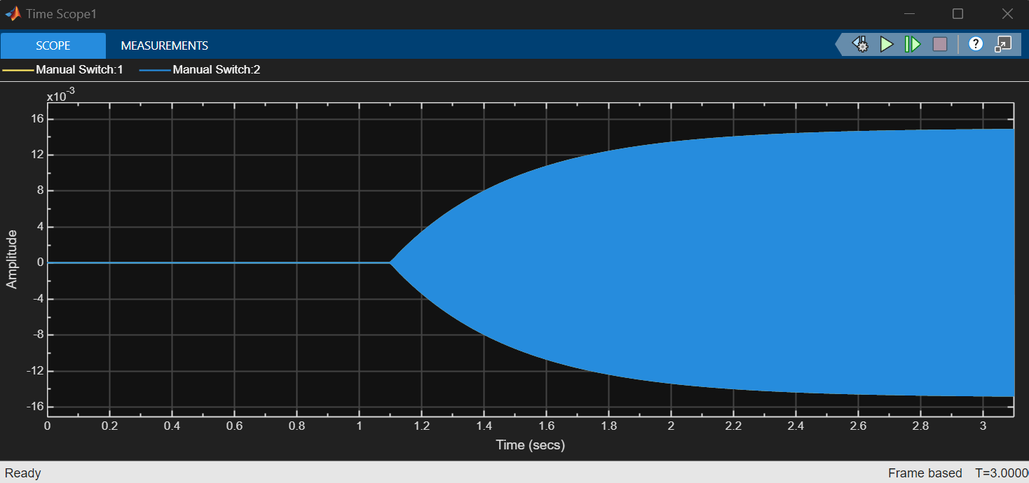
Task: Switch to the MEASUREMENTS tab
Action: [x=164, y=45]
